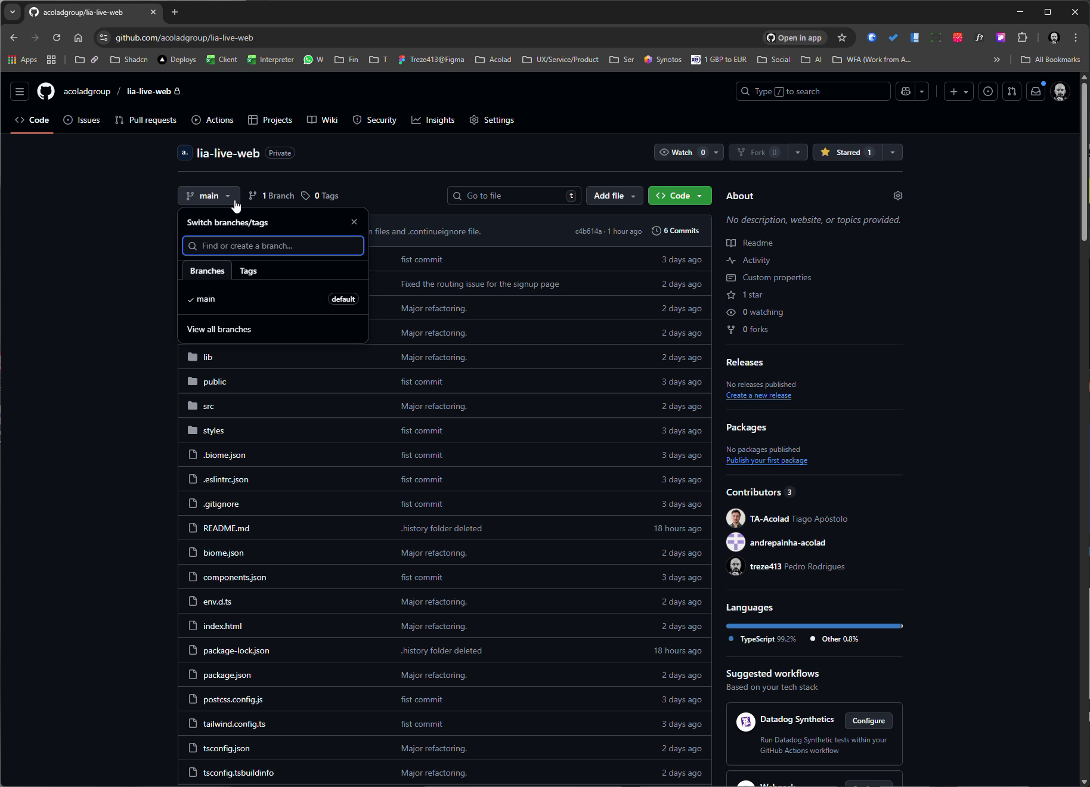Fork the repository

[757, 152]
